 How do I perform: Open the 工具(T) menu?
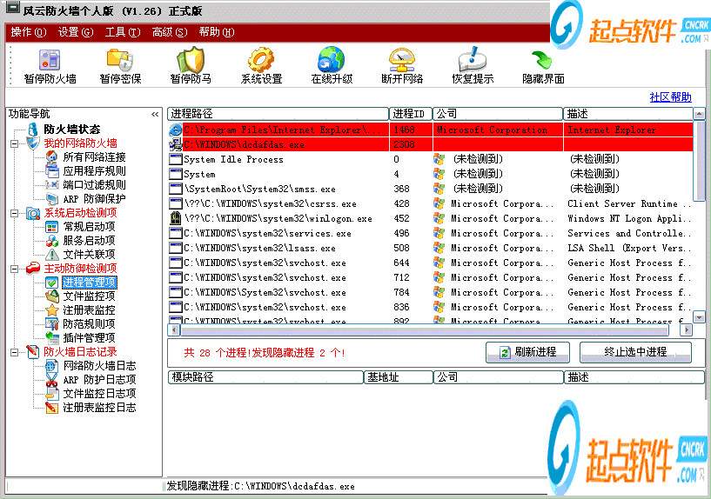point(123,32)
